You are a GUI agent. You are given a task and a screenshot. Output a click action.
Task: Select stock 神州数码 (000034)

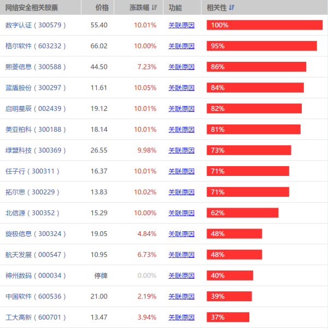36,275
